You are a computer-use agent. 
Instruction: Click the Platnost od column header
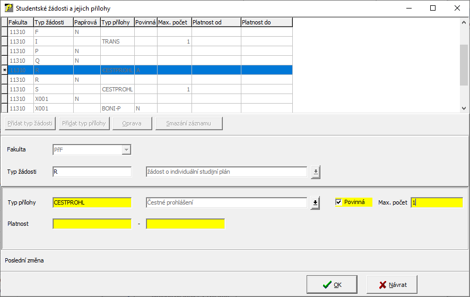pos(216,22)
